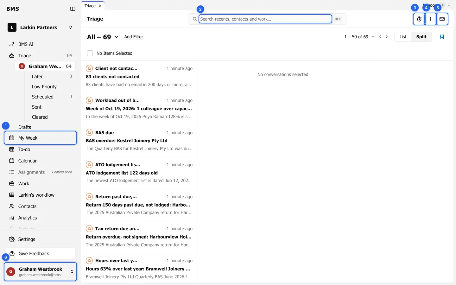The width and height of the screenshot is (456, 285).
Task: Click the plus create button
Action: point(431,19)
